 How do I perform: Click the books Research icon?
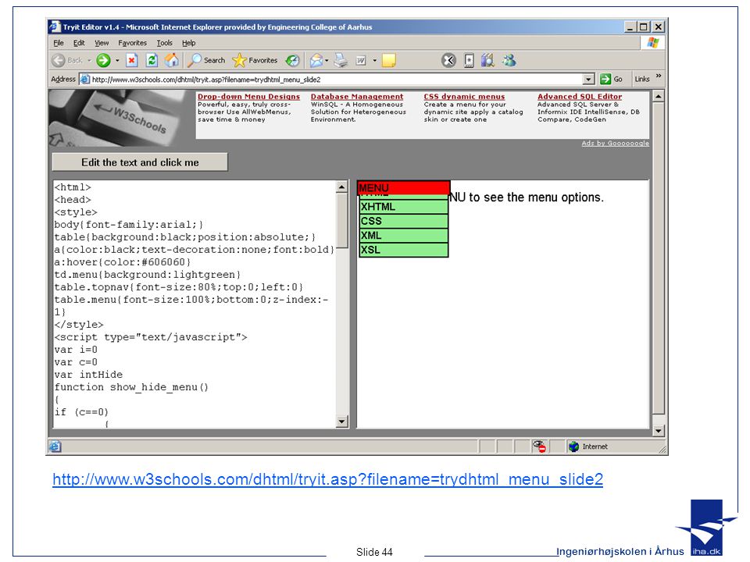[x=487, y=60]
